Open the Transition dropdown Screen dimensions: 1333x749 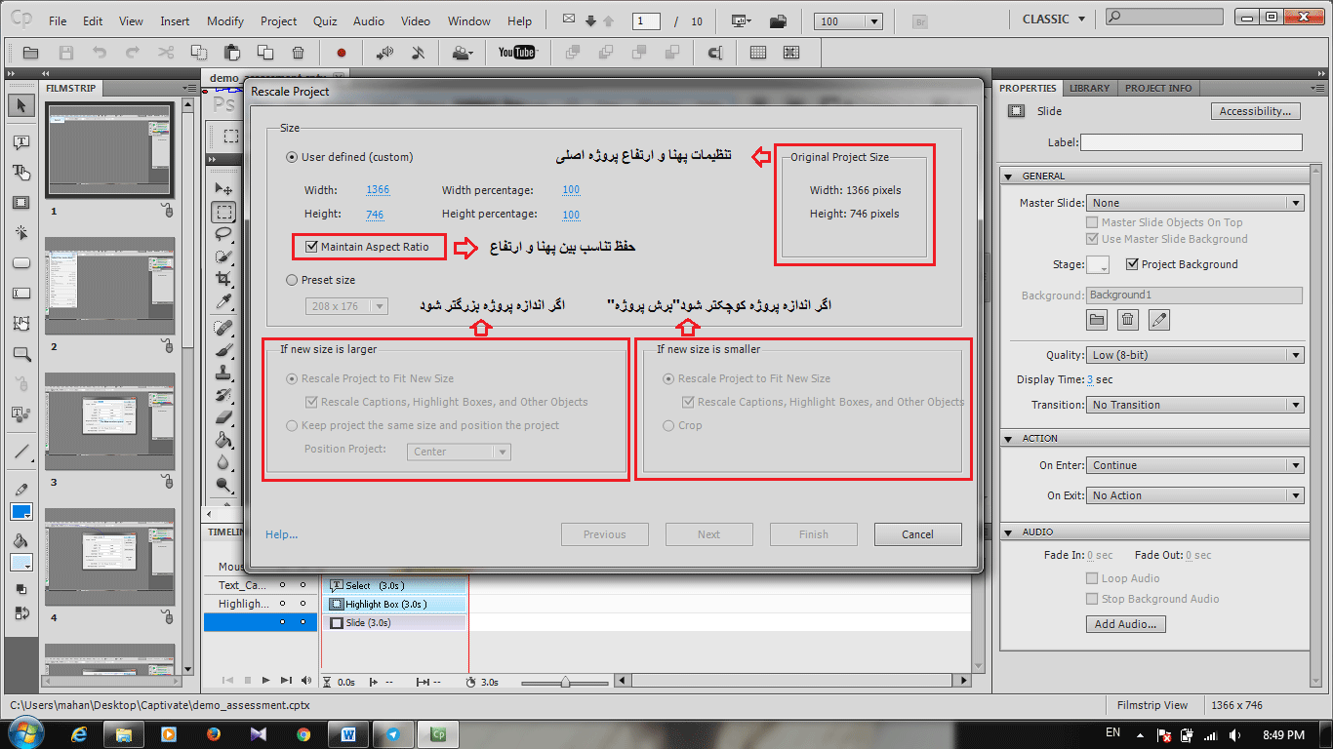tap(1195, 405)
